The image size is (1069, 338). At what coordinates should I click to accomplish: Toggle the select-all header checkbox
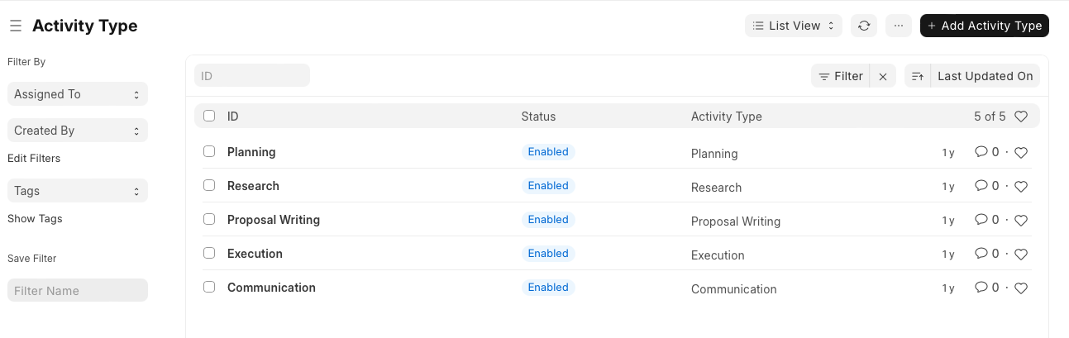point(209,116)
